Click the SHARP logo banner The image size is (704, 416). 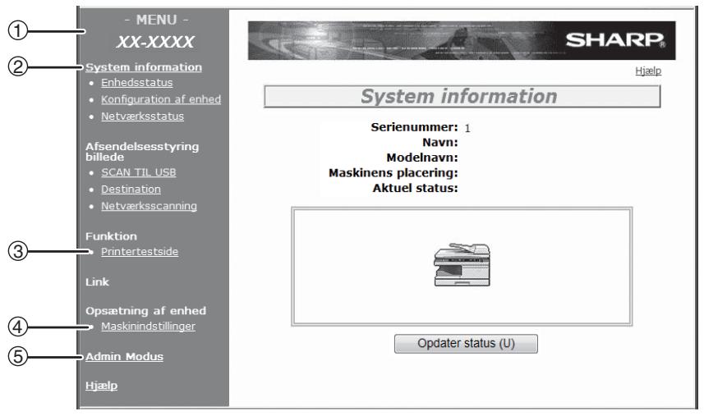coord(462,40)
